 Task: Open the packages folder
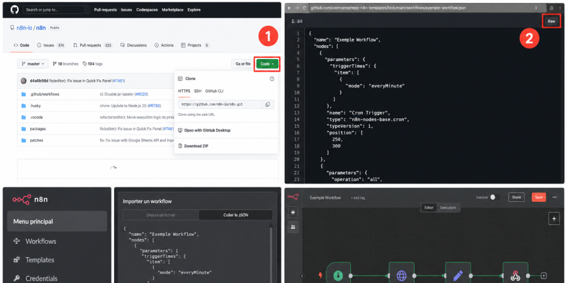pyautogui.click(x=38, y=129)
